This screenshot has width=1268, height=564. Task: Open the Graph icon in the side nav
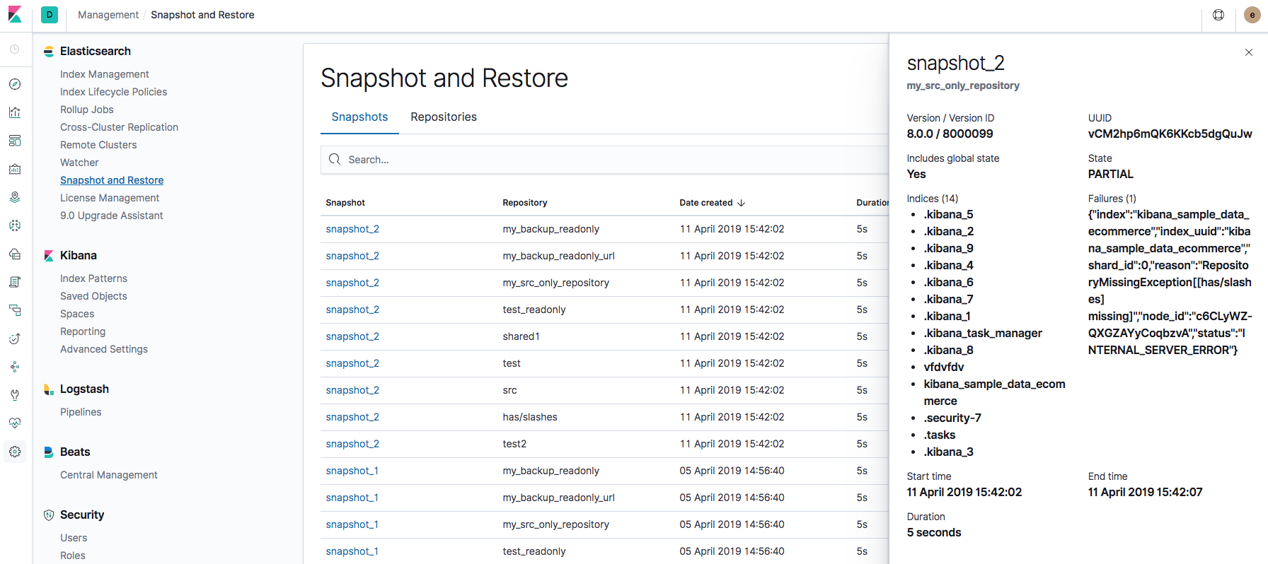tap(15, 367)
